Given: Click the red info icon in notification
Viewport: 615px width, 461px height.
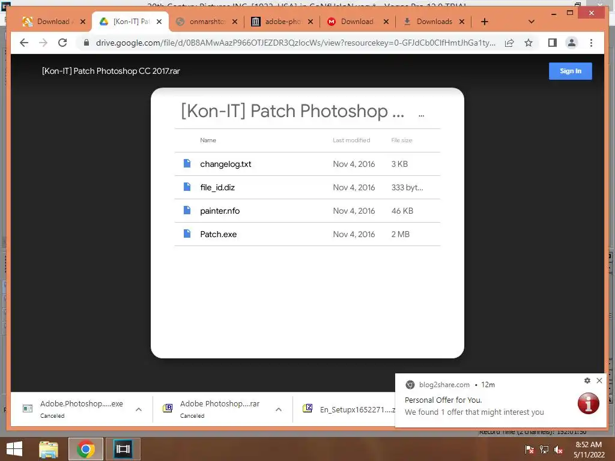Looking at the screenshot, I should coord(589,403).
